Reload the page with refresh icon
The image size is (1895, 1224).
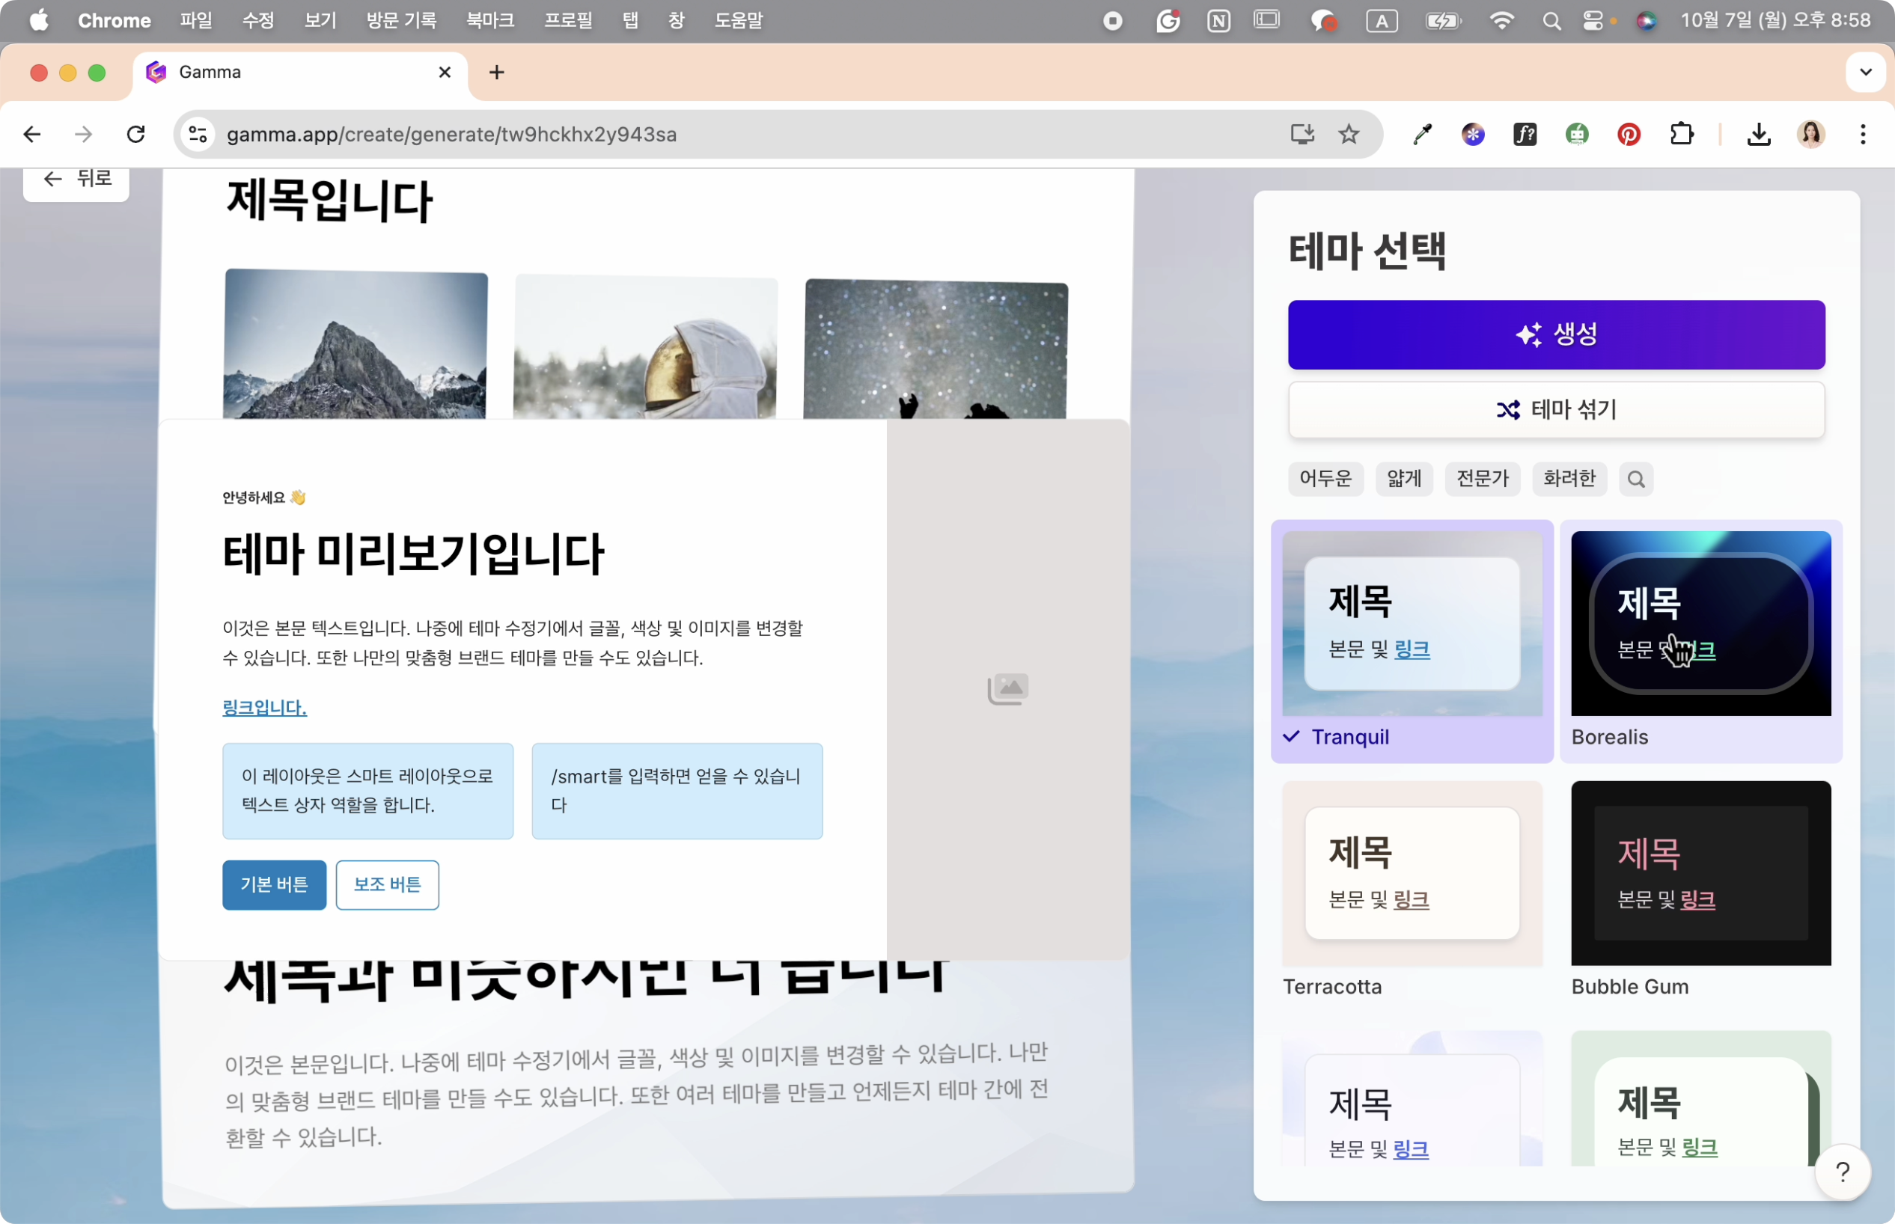tap(136, 135)
